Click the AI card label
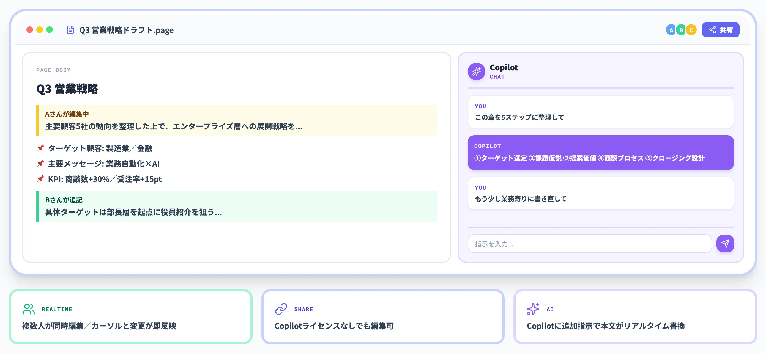This screenshot has height=353, width=766. [550, 309]
